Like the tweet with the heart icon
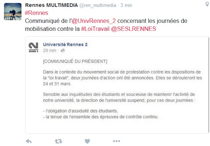The width and height of the screenshot is (210, 146). click(87, 141)
